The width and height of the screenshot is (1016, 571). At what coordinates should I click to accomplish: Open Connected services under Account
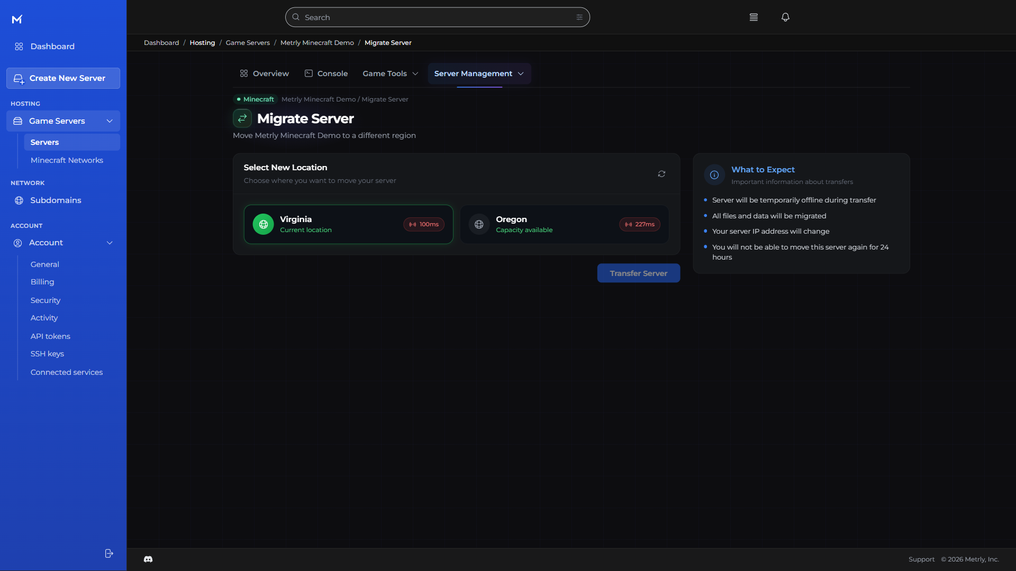pos(67,372)
